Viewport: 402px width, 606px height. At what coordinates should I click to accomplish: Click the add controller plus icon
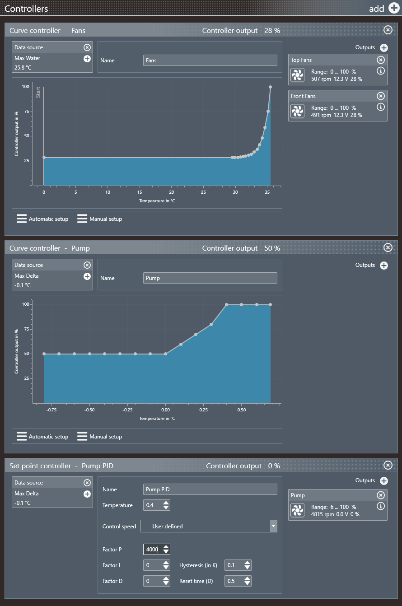393,8
